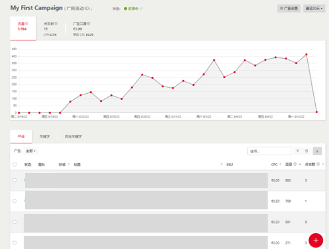329x249 pixels.
Task: Check the second product row checkbox
Action: point(15,201)
